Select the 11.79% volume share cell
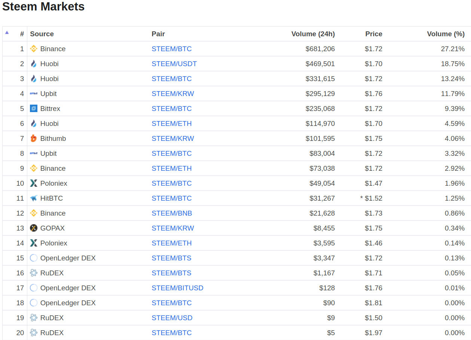The image size is (471, 340). pos(453,93)
